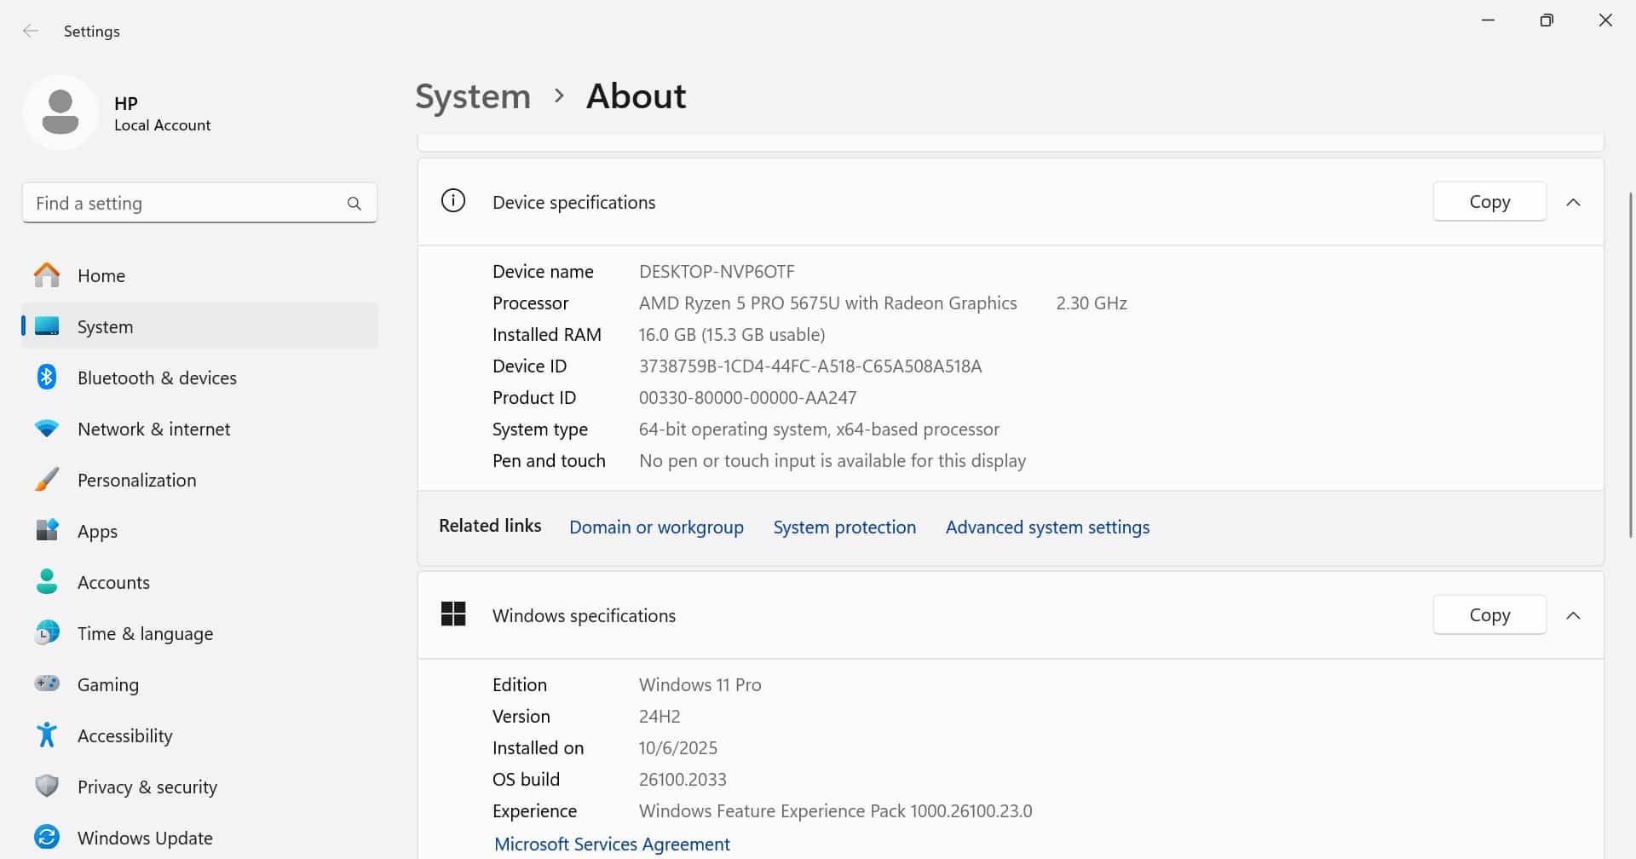Click the 64-bit operating system text
Image resolution: width=1636 pixels, height=859 pixels.
(x=819, y=429)
